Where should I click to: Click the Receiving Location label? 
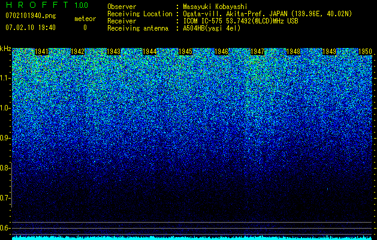click(x=140, y=14)
